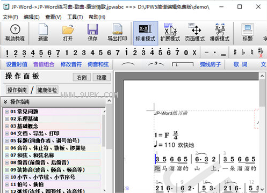Expand the 08 倚音 tree node
The height and width of the screenshot is (193, 267).
[7, 163]
